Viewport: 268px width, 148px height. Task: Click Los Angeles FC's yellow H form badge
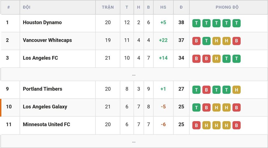point(216,59)
